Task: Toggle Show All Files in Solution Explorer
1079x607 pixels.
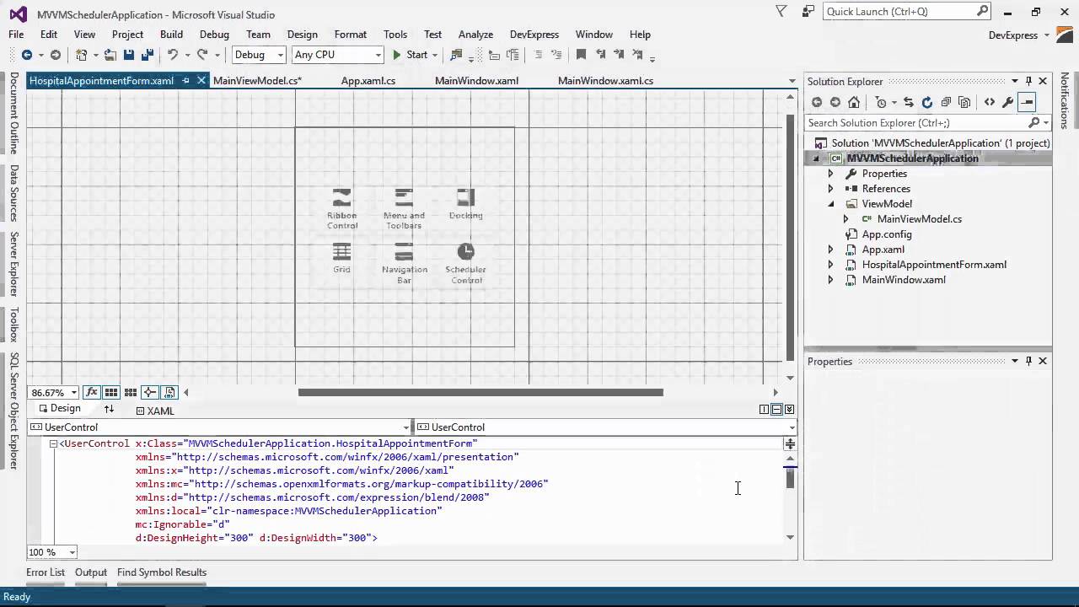Action: 964,102
